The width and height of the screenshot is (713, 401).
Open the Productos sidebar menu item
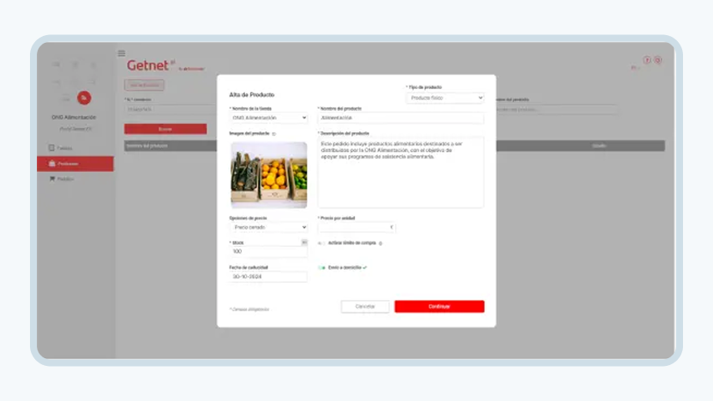pyautogui.click(x=75, y=164)
